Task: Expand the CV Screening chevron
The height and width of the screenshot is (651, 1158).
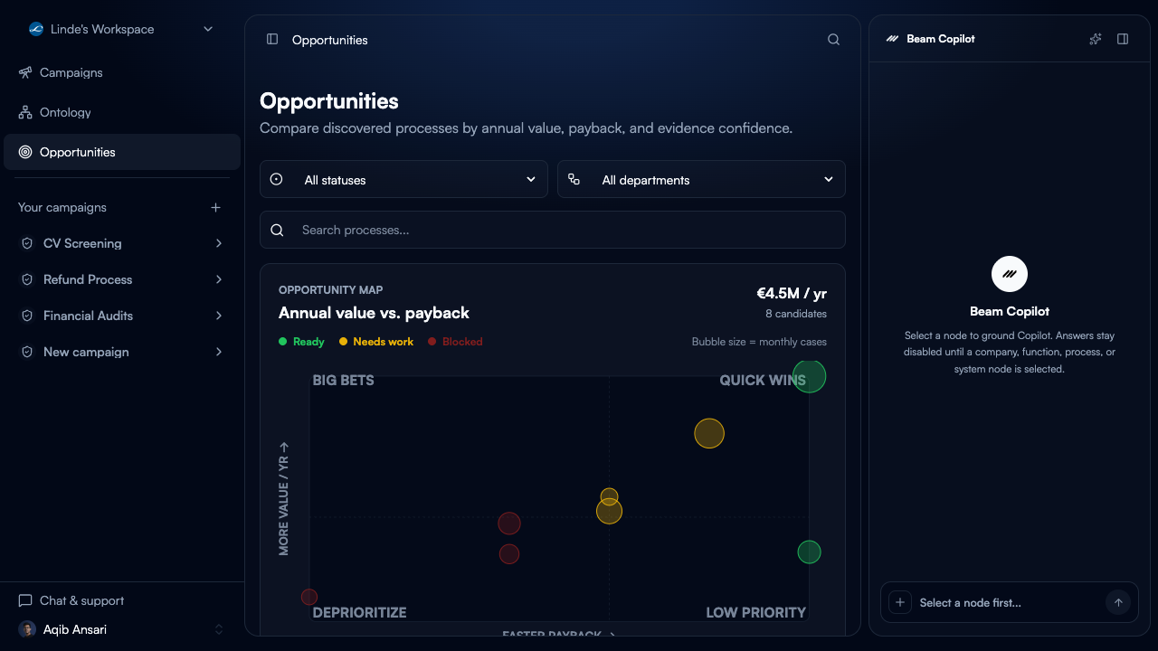Action: (x=219, y=243)
